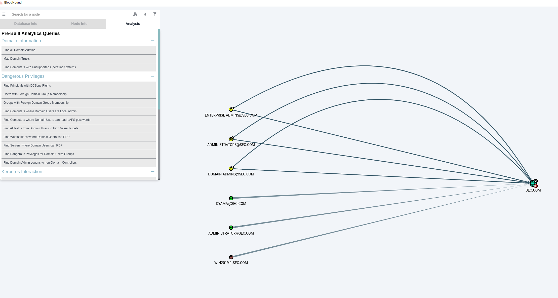Open the edge filter funnel icon
558x298 pixels.
pos(155,14)
